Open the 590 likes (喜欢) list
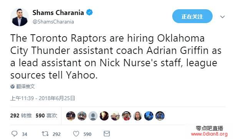233x139 pixels. pos(47,116)
